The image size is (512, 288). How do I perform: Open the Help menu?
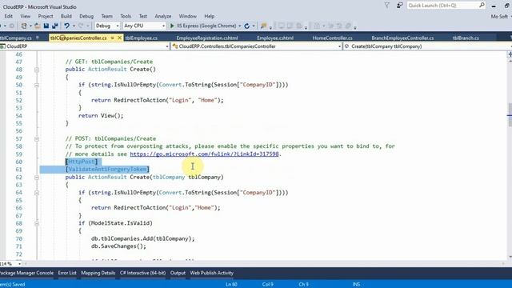coord(210,16)
